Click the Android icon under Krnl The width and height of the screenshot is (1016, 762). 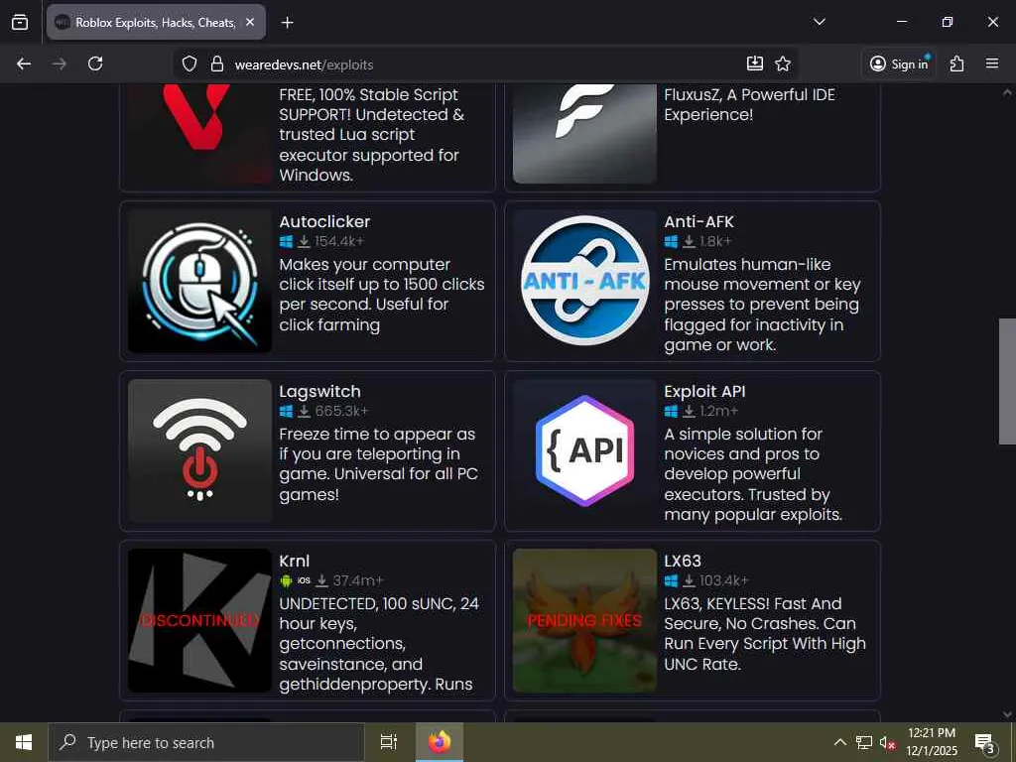click(286, 580)
